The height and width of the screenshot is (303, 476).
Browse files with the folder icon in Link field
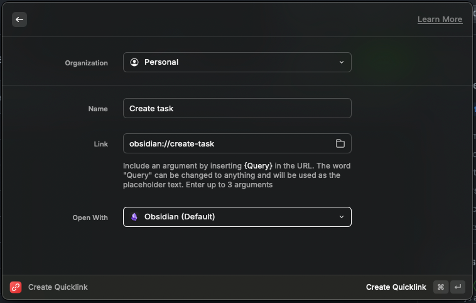pos(340,143)
